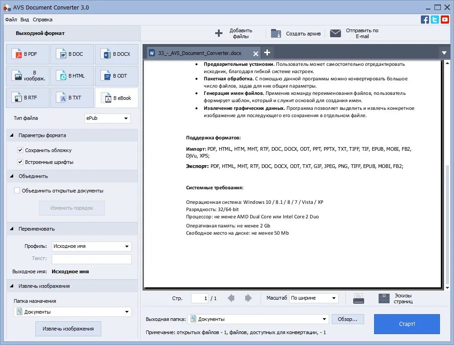The height and width of the screenshot is (345, 454).
Task: Open the Output folder dropdown
Action: click(x=258, y=319)
